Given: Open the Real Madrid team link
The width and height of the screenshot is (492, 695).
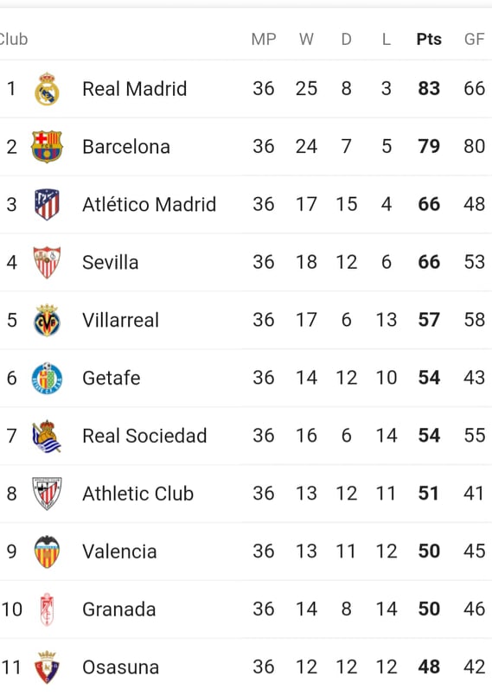Looking at the screenshot, I should coord(135,89).
